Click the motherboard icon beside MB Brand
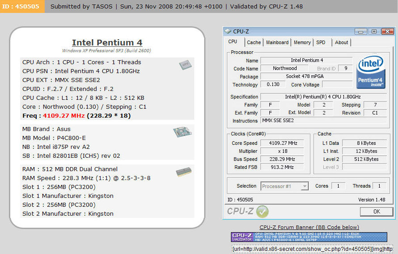 pos(182,132)
